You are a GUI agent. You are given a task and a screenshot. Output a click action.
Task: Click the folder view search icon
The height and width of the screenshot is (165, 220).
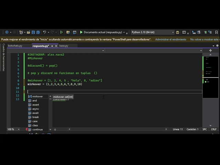68,32
